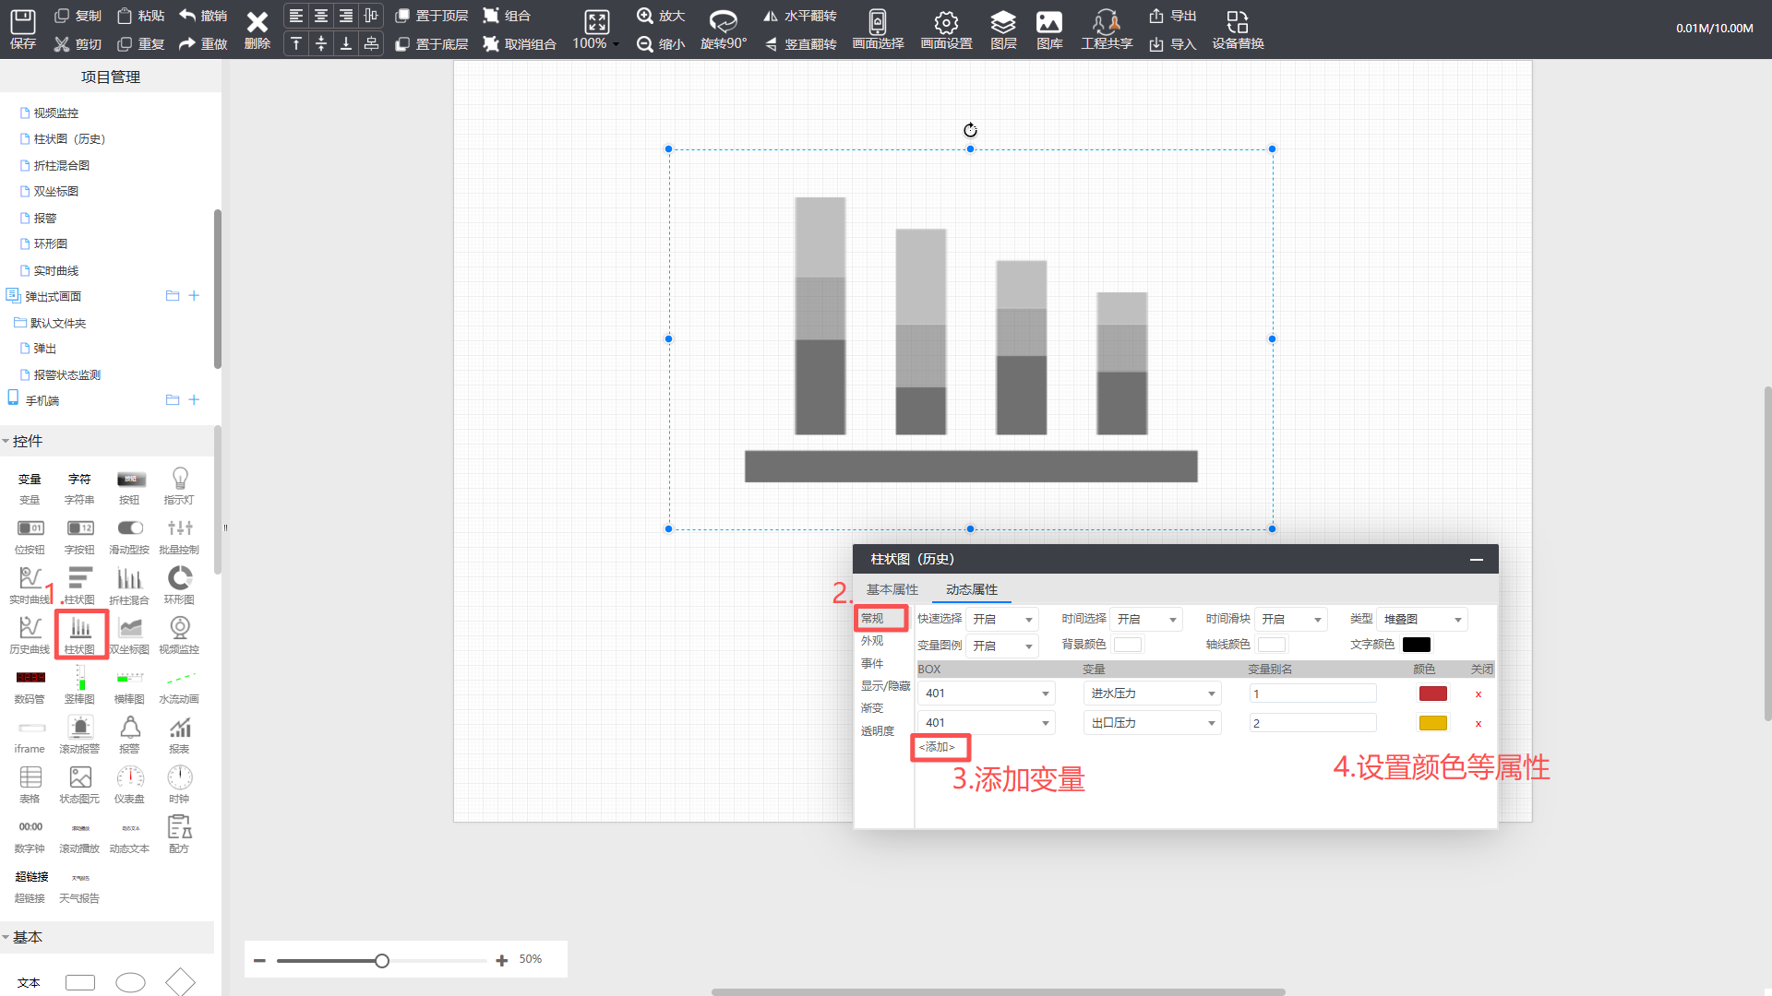This screenshot has width=1772, height=996.
Task: Open the 折柱混合图 page in project tree
Action: pyautogui.click(x=61, y=165)
